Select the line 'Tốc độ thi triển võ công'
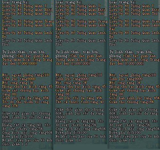 click(x=25, y=102)
